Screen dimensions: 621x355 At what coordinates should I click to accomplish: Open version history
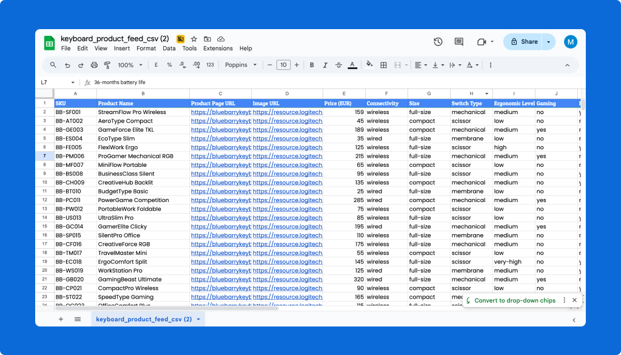tap(438, 41)
